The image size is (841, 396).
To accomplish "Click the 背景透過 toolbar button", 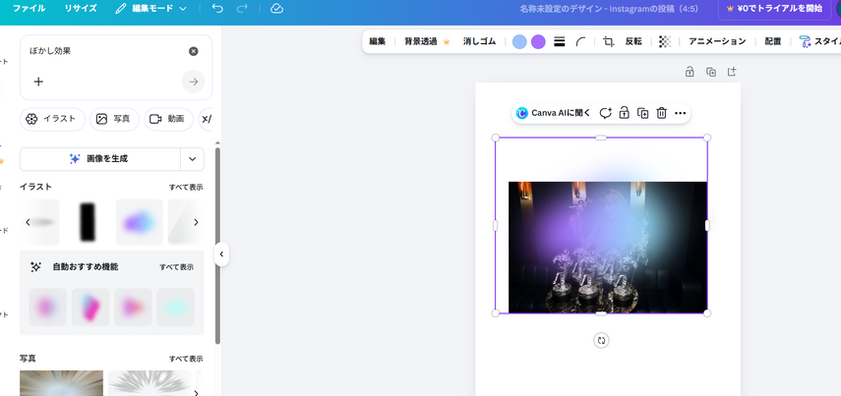I will point(427,41).
